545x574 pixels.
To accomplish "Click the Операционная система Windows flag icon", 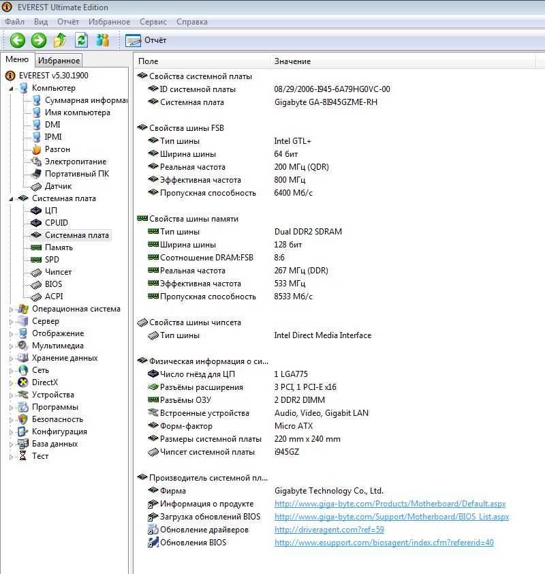I will point(23,309).
